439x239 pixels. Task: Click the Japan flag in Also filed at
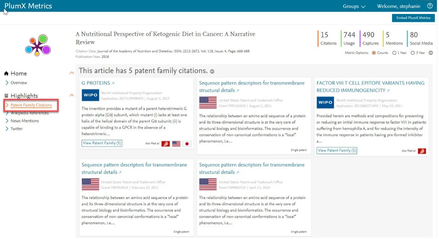click(187, 143)
